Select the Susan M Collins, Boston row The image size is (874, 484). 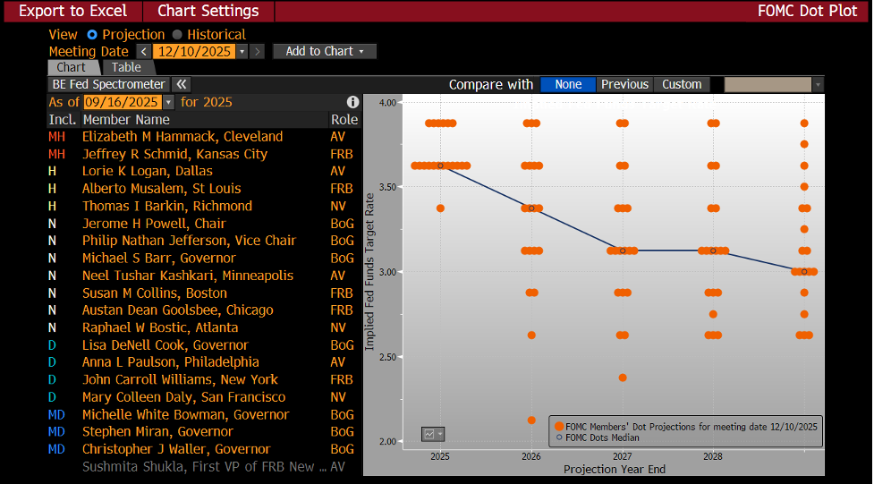pyautogui.click(x=204, y=293)
